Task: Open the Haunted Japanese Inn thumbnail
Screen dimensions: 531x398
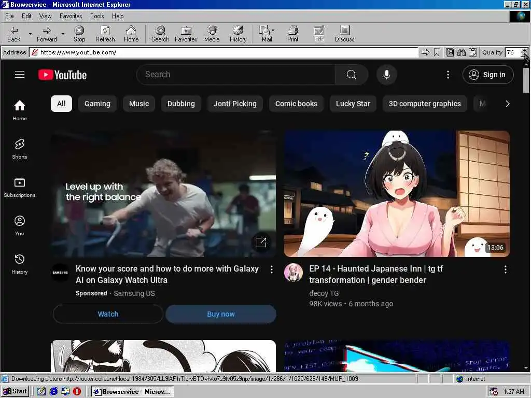Action: (397, 194)
